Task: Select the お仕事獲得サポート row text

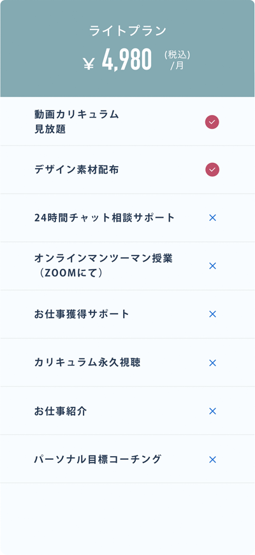Action: click(x=82, y=314)
